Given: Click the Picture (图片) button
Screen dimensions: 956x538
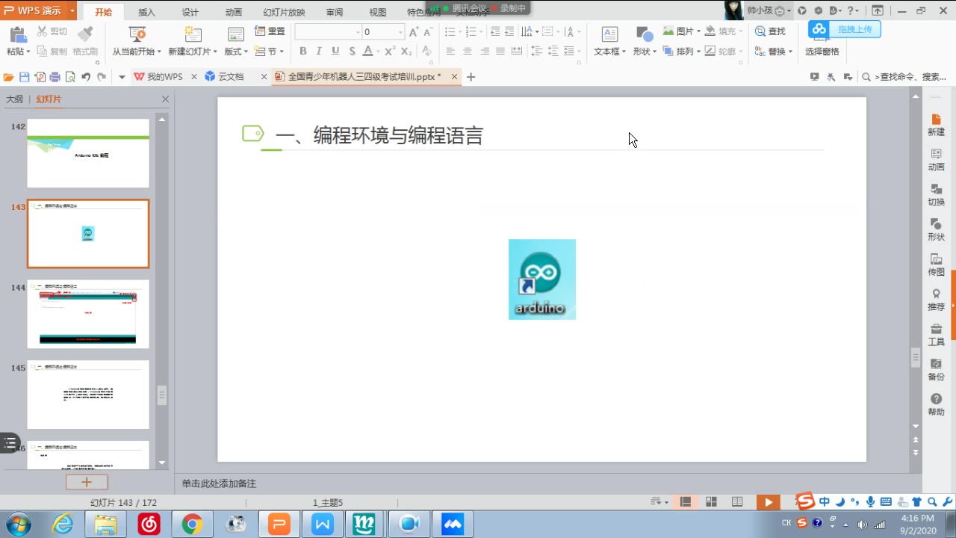Looking at the screenshot, I should click(680, 31).
